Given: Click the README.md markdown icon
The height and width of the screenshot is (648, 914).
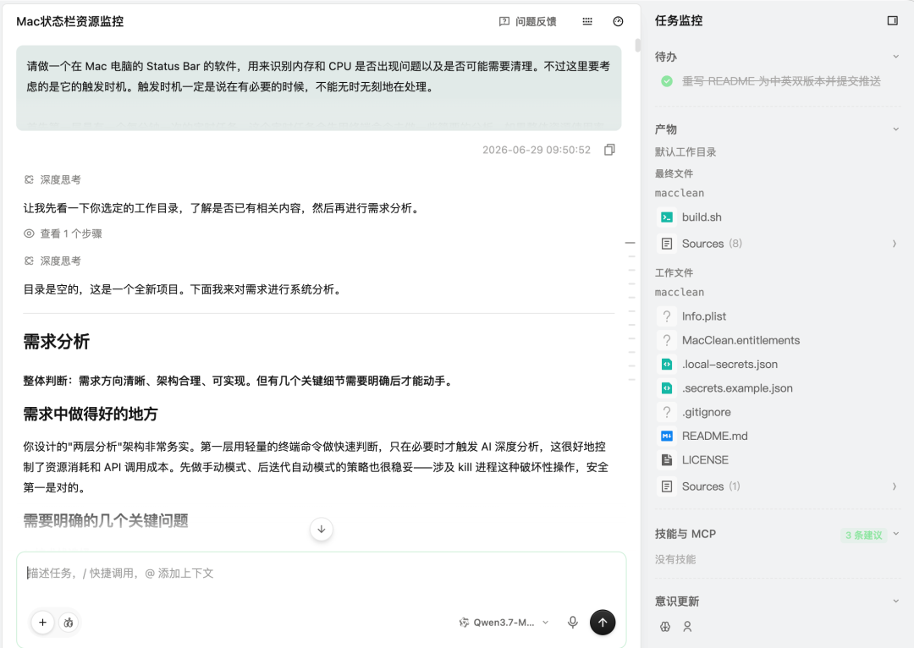Looking at the screenshot, I should point(667,436).
